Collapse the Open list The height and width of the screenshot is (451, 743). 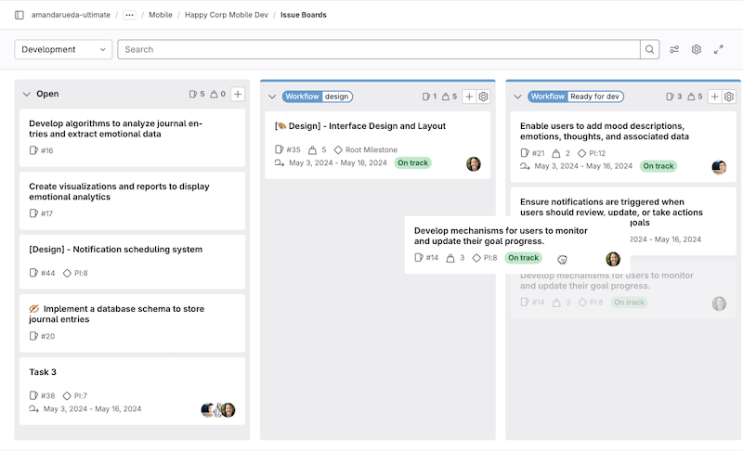(26, 94)
